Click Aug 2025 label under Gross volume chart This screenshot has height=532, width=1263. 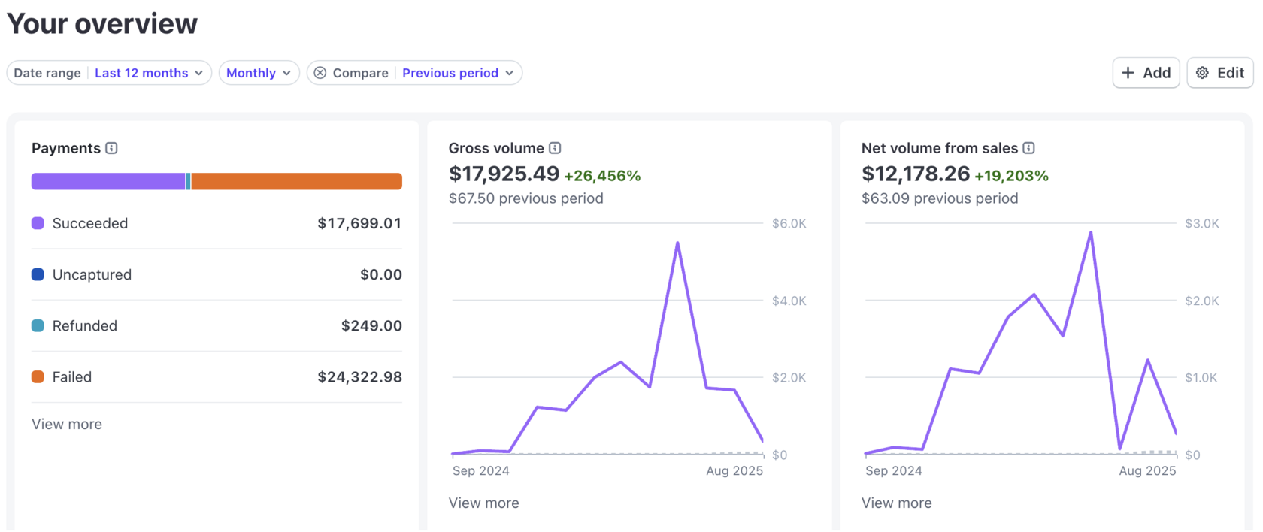click(x=734, y=470)
